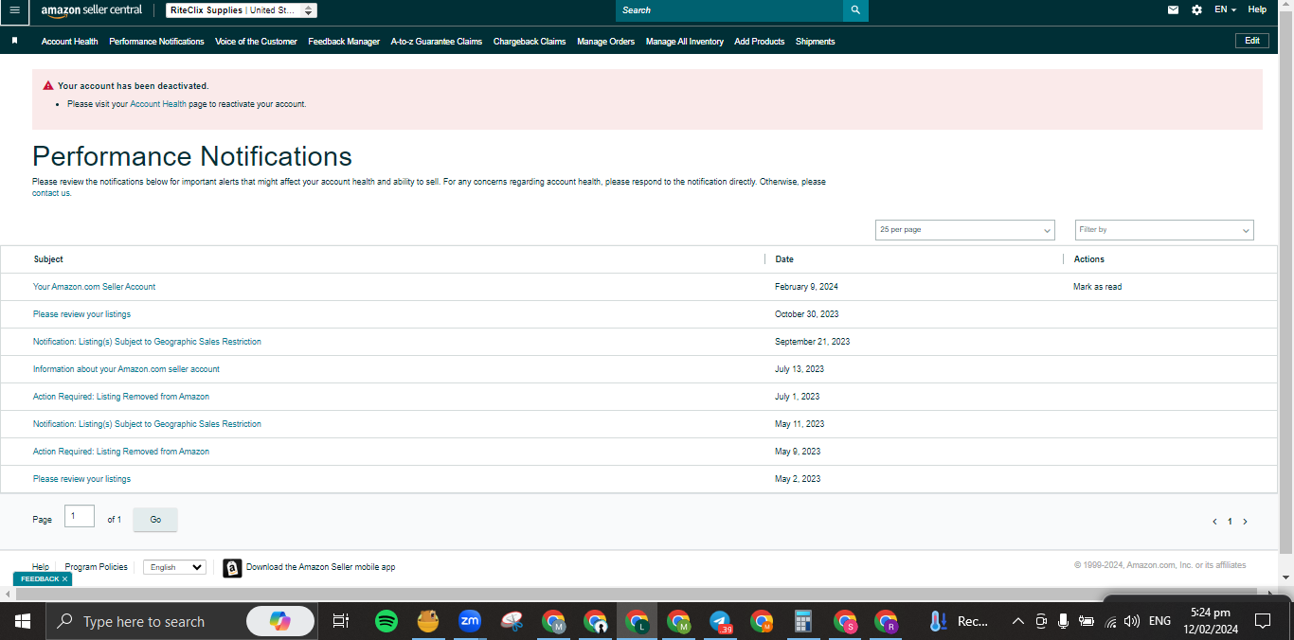1294x640 pixels.
Task: Open the hamburger main menu
Action: tap(14, 10)
